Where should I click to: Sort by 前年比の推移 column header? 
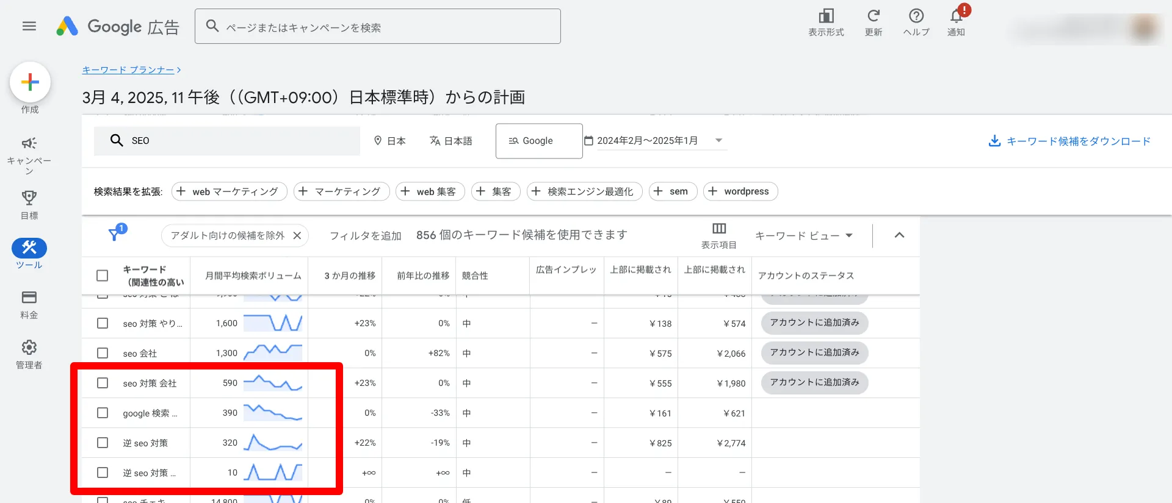coord(423,276)
